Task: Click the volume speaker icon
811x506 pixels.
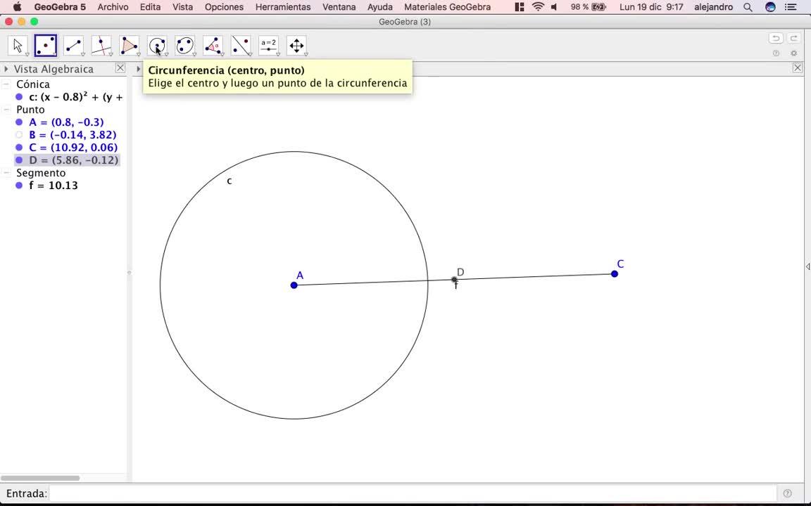Action: 555,7
